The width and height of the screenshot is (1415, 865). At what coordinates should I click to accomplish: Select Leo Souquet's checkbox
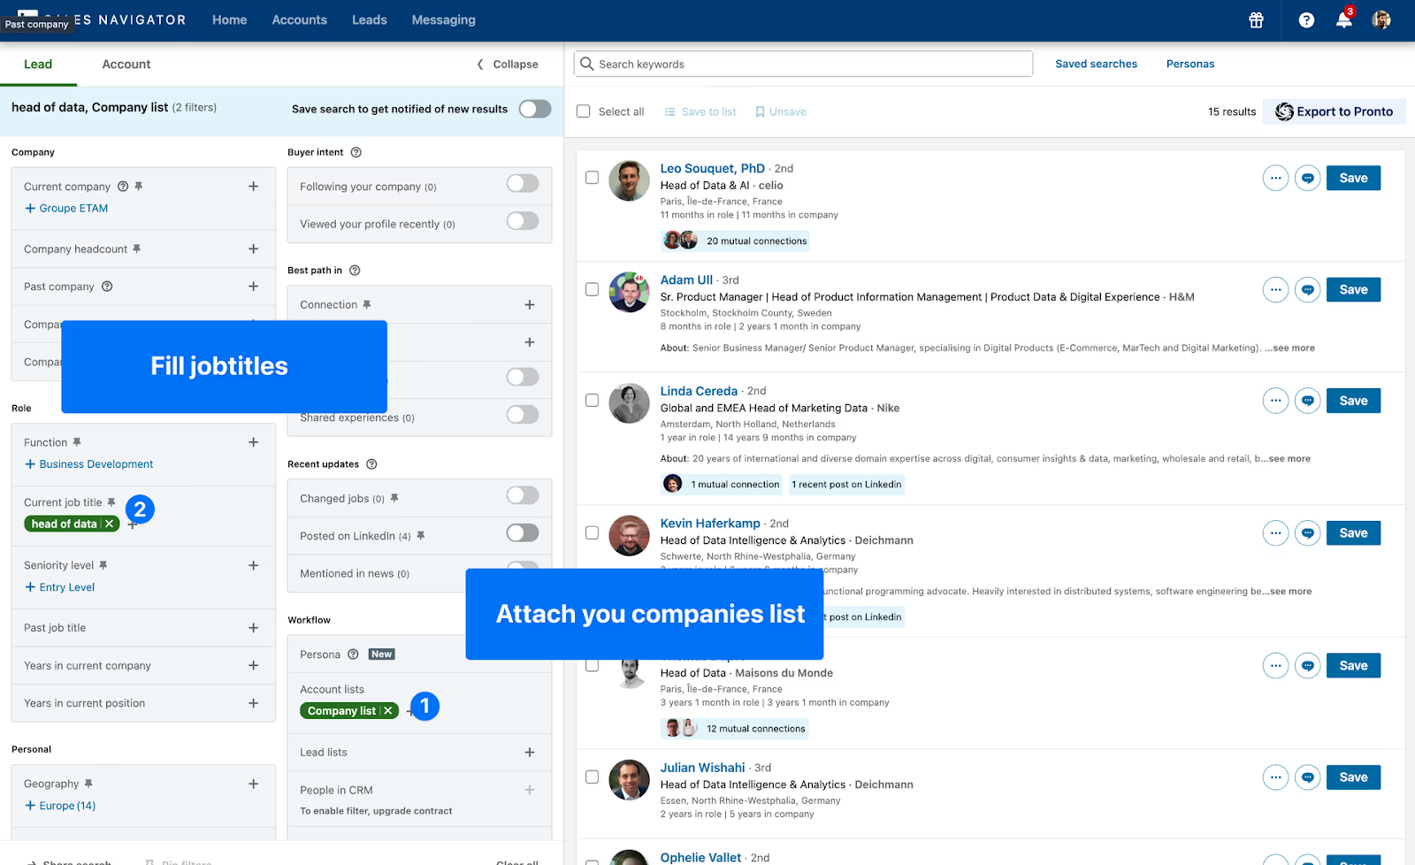point(593,178)
